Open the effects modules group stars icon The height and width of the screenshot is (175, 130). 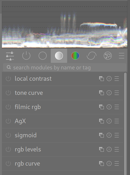108,56
